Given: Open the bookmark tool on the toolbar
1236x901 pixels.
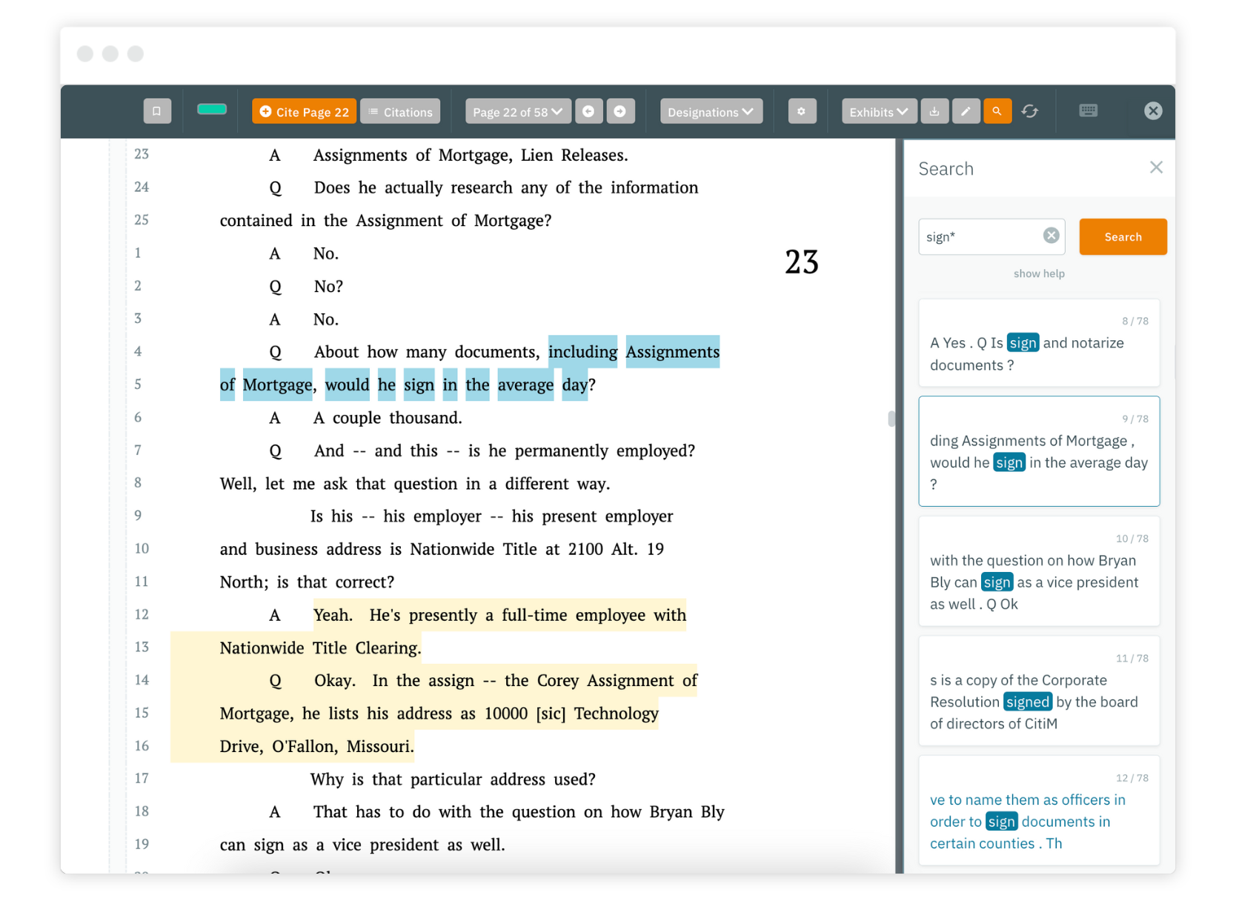Looking at the screenshot, I should (x=156, y=111).
